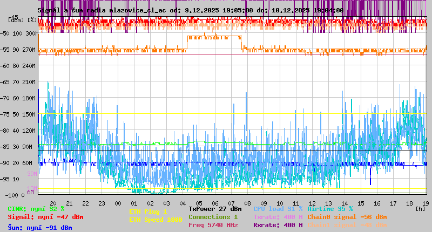Click the CPU load legend entry
This screenshot has width=432, height=232.
pyautogui.click(x=278, y=209)
